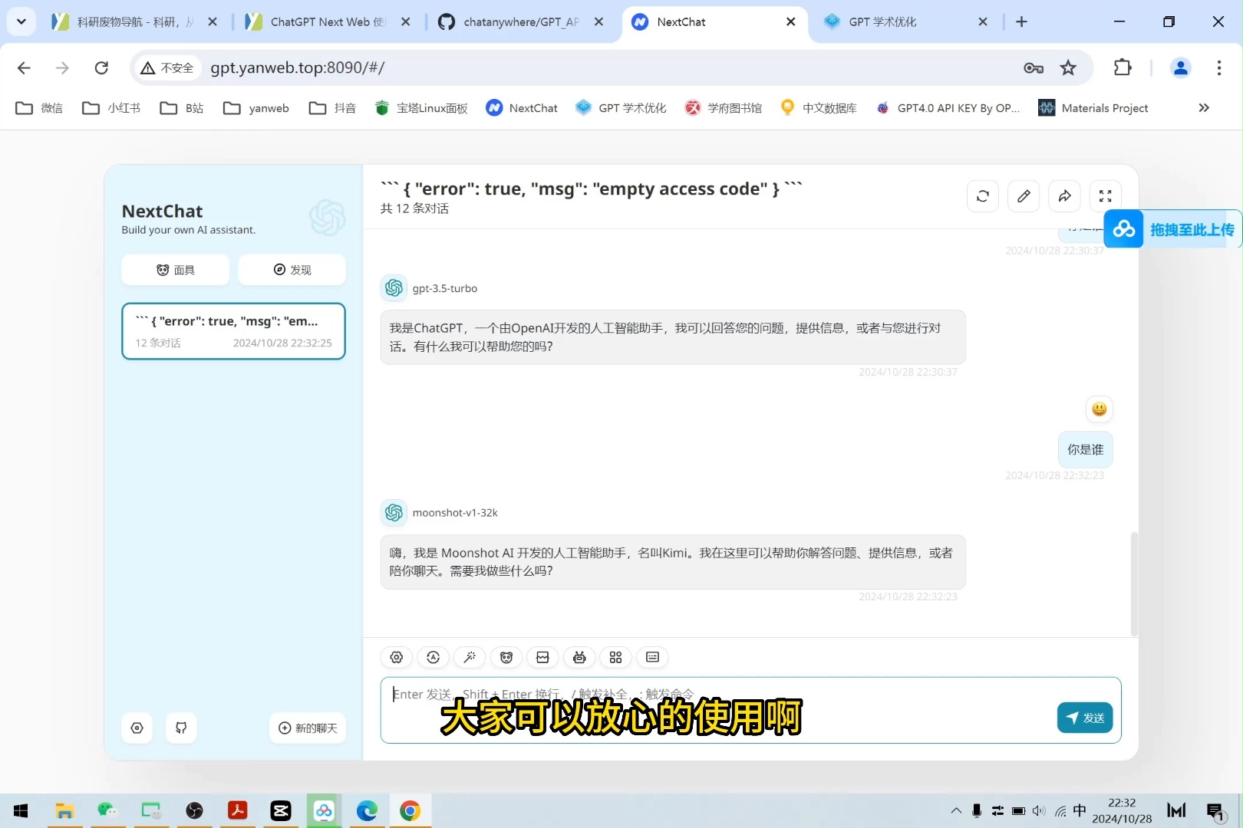Image resolution: width=1243 pixels, height=828 pixels.
Task: Click 发送 send button
Action: point(1085,718)
